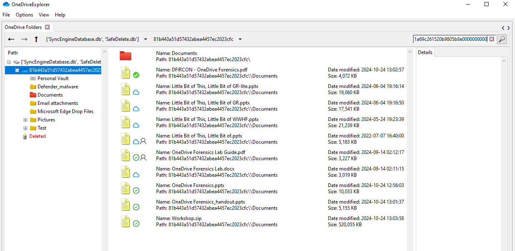Click cloud status icon for WWHF.pptx
515x251 pixels.
click(136, 125)
